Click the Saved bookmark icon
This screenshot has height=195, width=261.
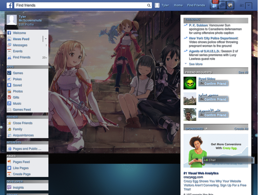tap(9, 85)
